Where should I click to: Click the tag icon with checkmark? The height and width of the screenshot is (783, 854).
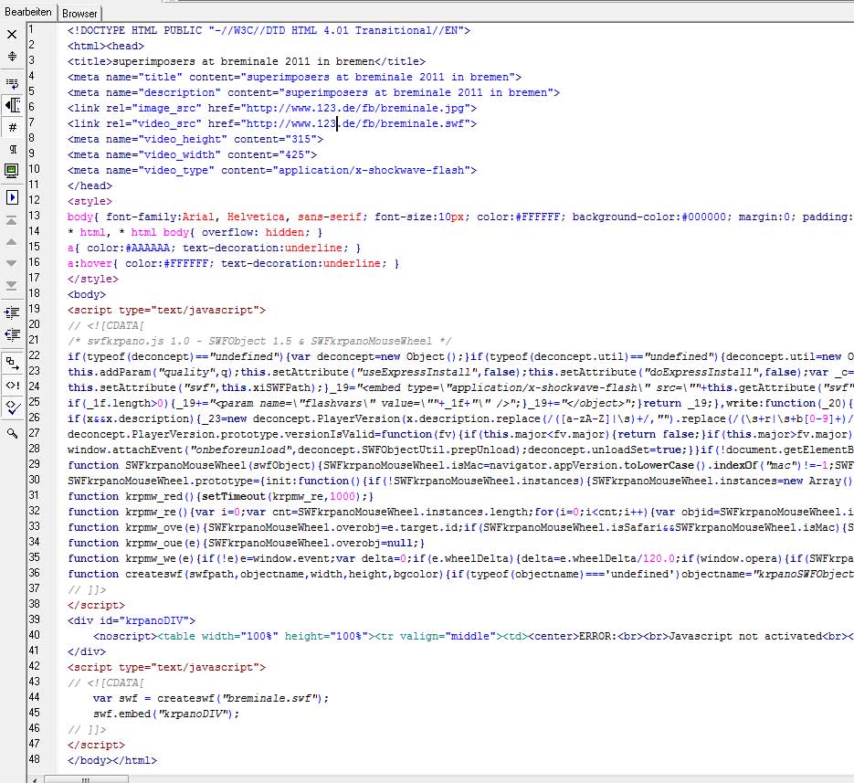[12, 407]
